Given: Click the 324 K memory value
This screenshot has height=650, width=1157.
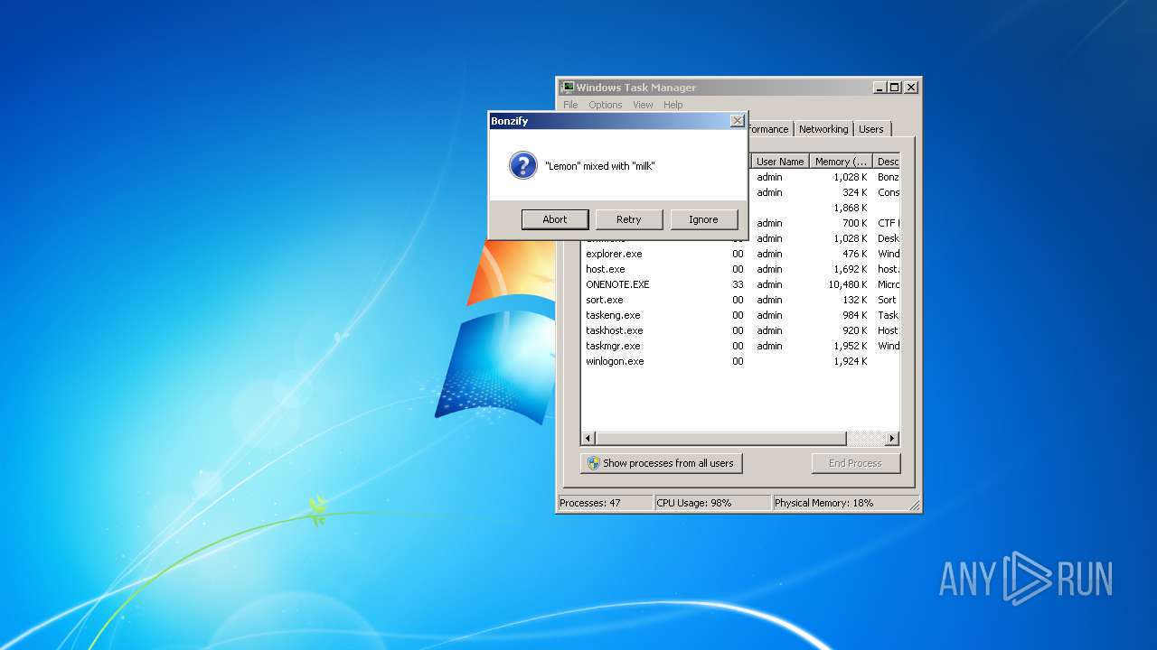Looking at the screenshot, I should click(x=854, y=192).
